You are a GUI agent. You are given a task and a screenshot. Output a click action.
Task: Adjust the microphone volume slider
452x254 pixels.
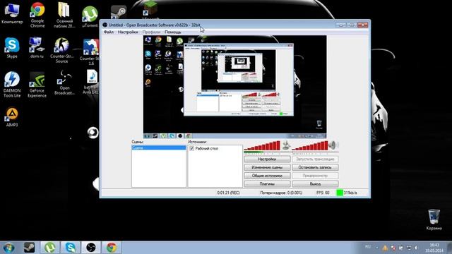pos(262,146)
